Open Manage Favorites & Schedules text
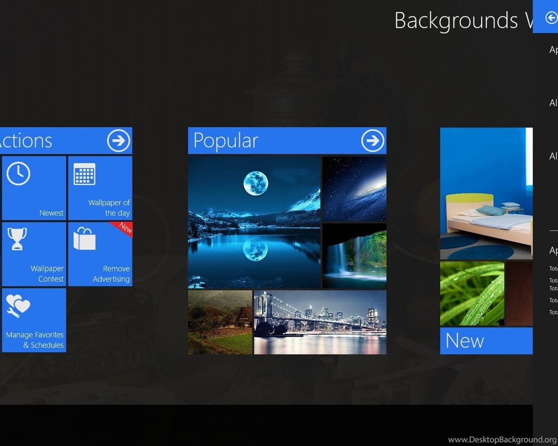The height and width of the screenshot is (446, 558). click(x=35, y=340)
